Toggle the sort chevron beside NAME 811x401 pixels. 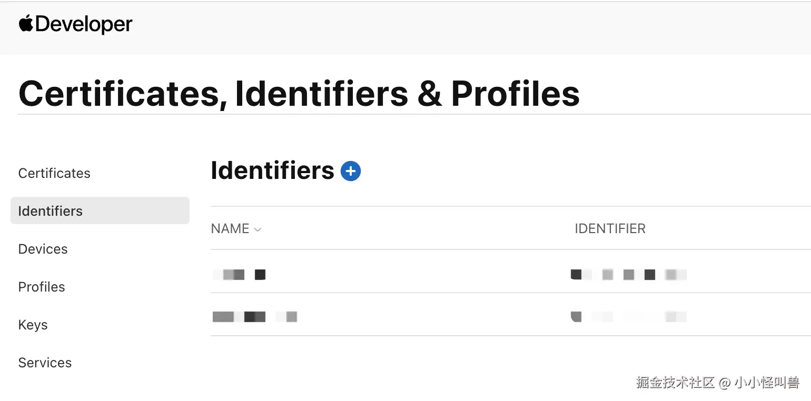tap(258, 229)
